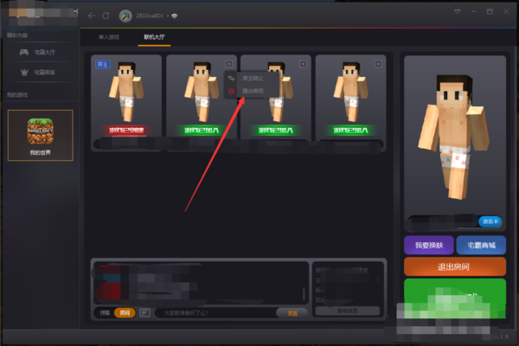519x346 pixels.
Task: Open 宅霸大厅 from the sidebar
Action: point(39,52)
